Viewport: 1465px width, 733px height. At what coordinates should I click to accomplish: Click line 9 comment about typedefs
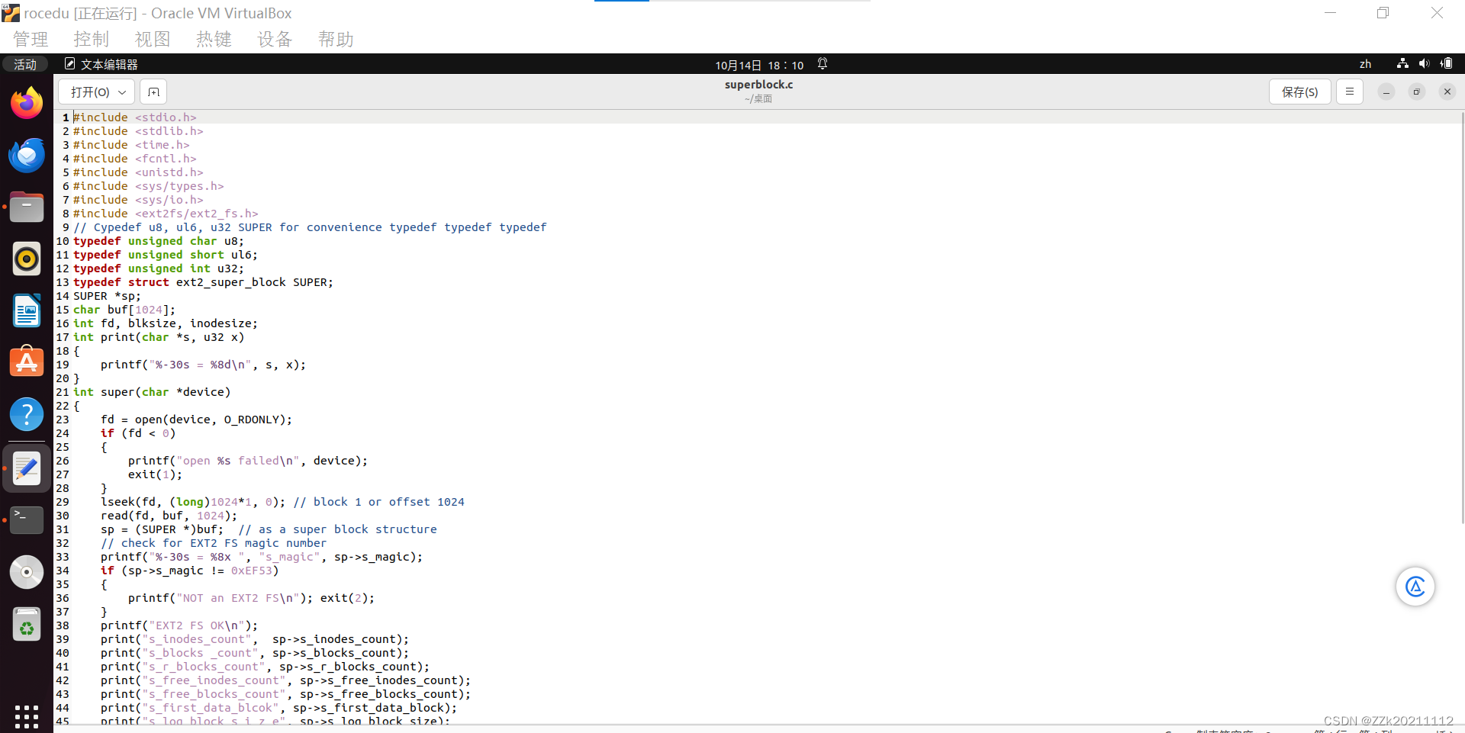(310, 227)
